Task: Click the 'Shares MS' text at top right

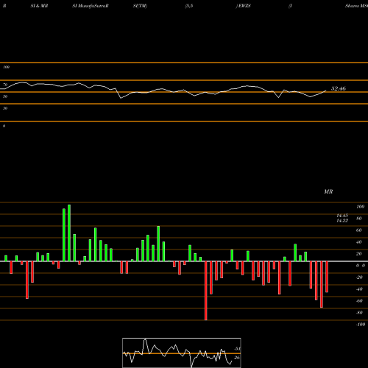Action: [356, 6]
